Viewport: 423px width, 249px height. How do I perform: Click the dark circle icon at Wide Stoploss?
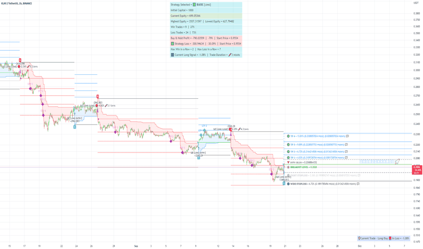point(288,184)
